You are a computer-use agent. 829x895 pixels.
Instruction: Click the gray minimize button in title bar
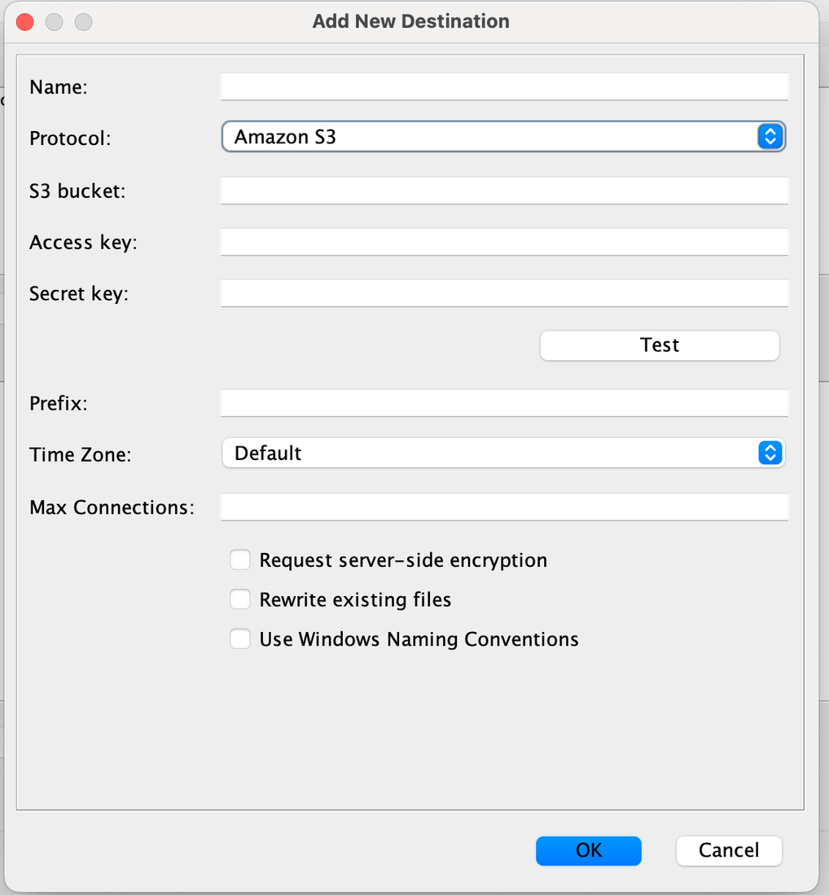tap(55, 22)
